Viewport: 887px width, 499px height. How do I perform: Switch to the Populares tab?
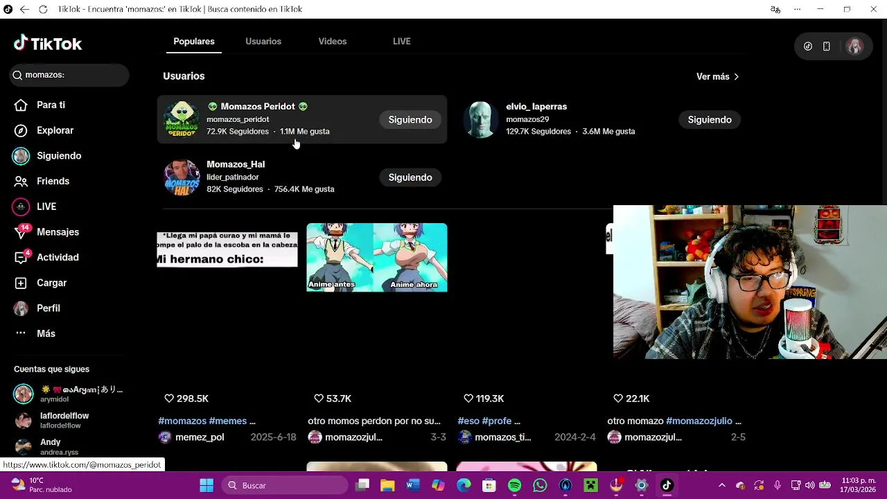(194, 42)
